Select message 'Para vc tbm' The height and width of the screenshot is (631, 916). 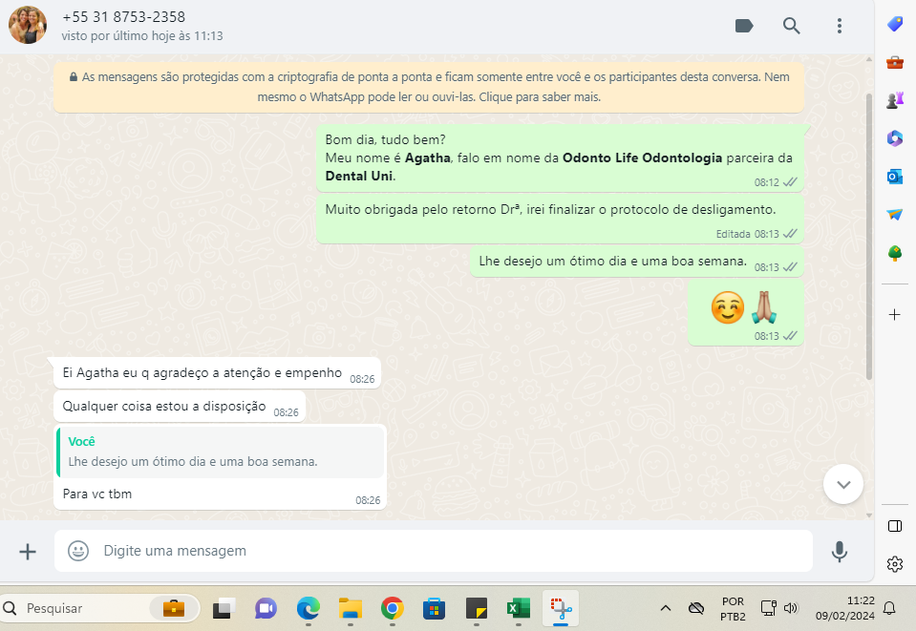pyautogui.click(x=220, y=494)
